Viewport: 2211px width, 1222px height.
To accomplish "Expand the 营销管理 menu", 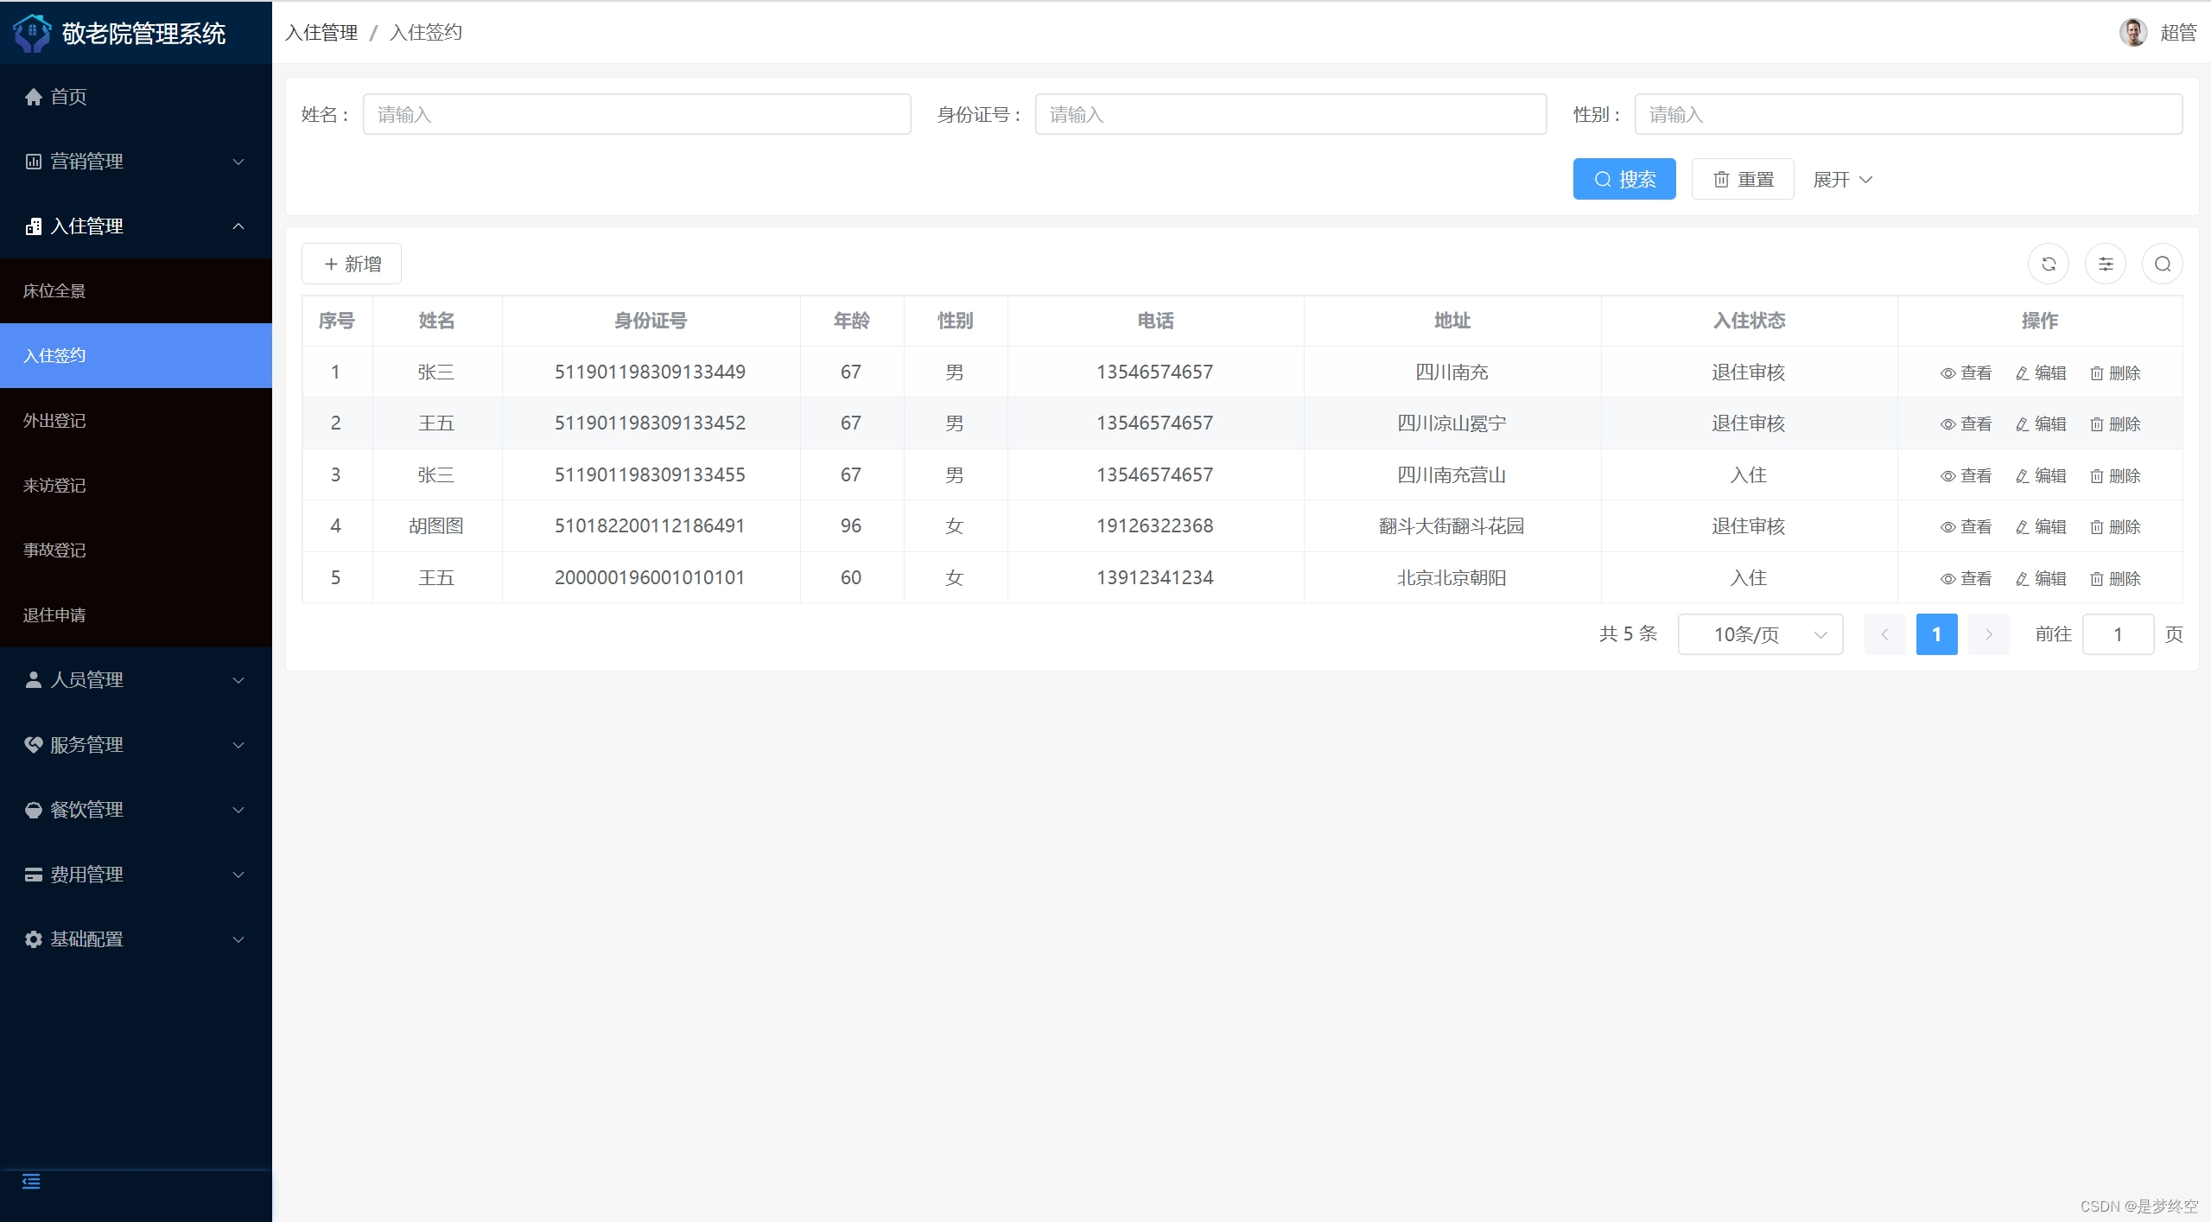I will pos(136,162).
